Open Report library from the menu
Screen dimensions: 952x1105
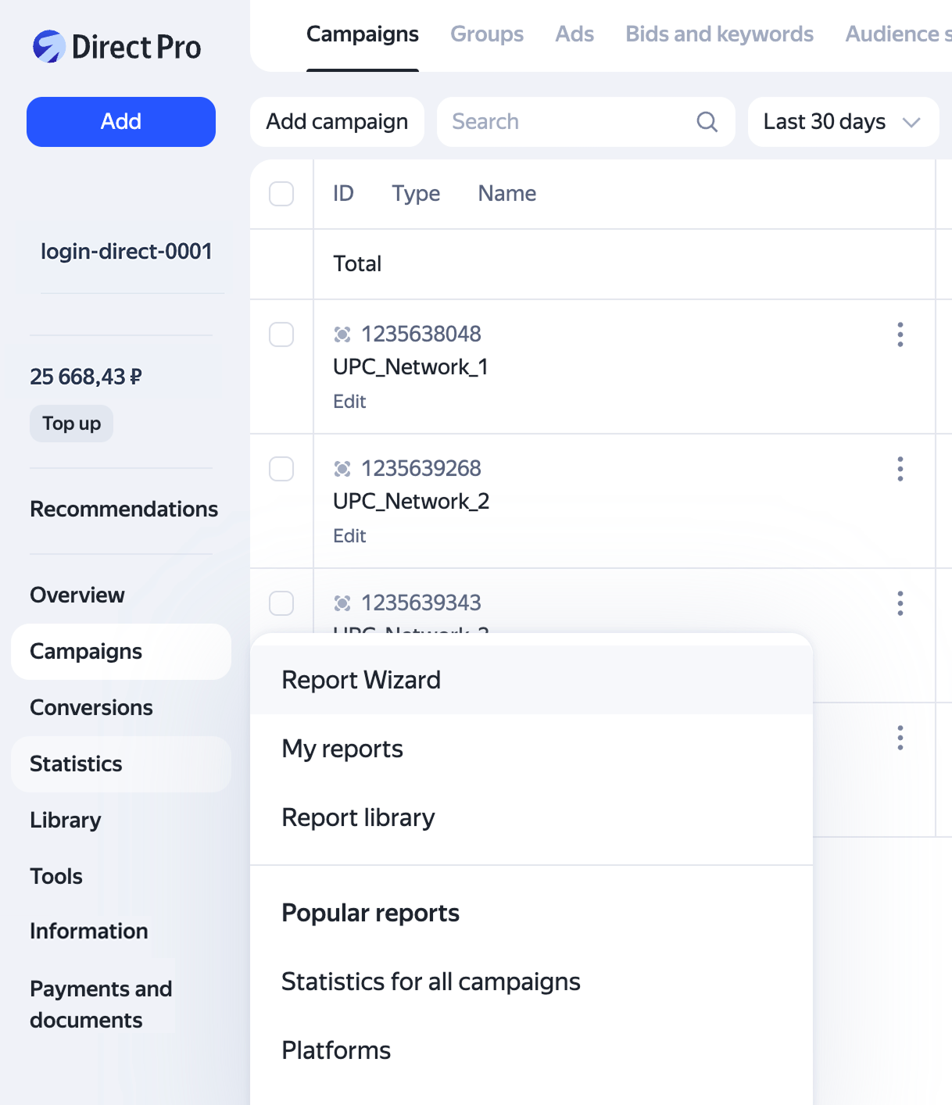(x=531, y=817)
